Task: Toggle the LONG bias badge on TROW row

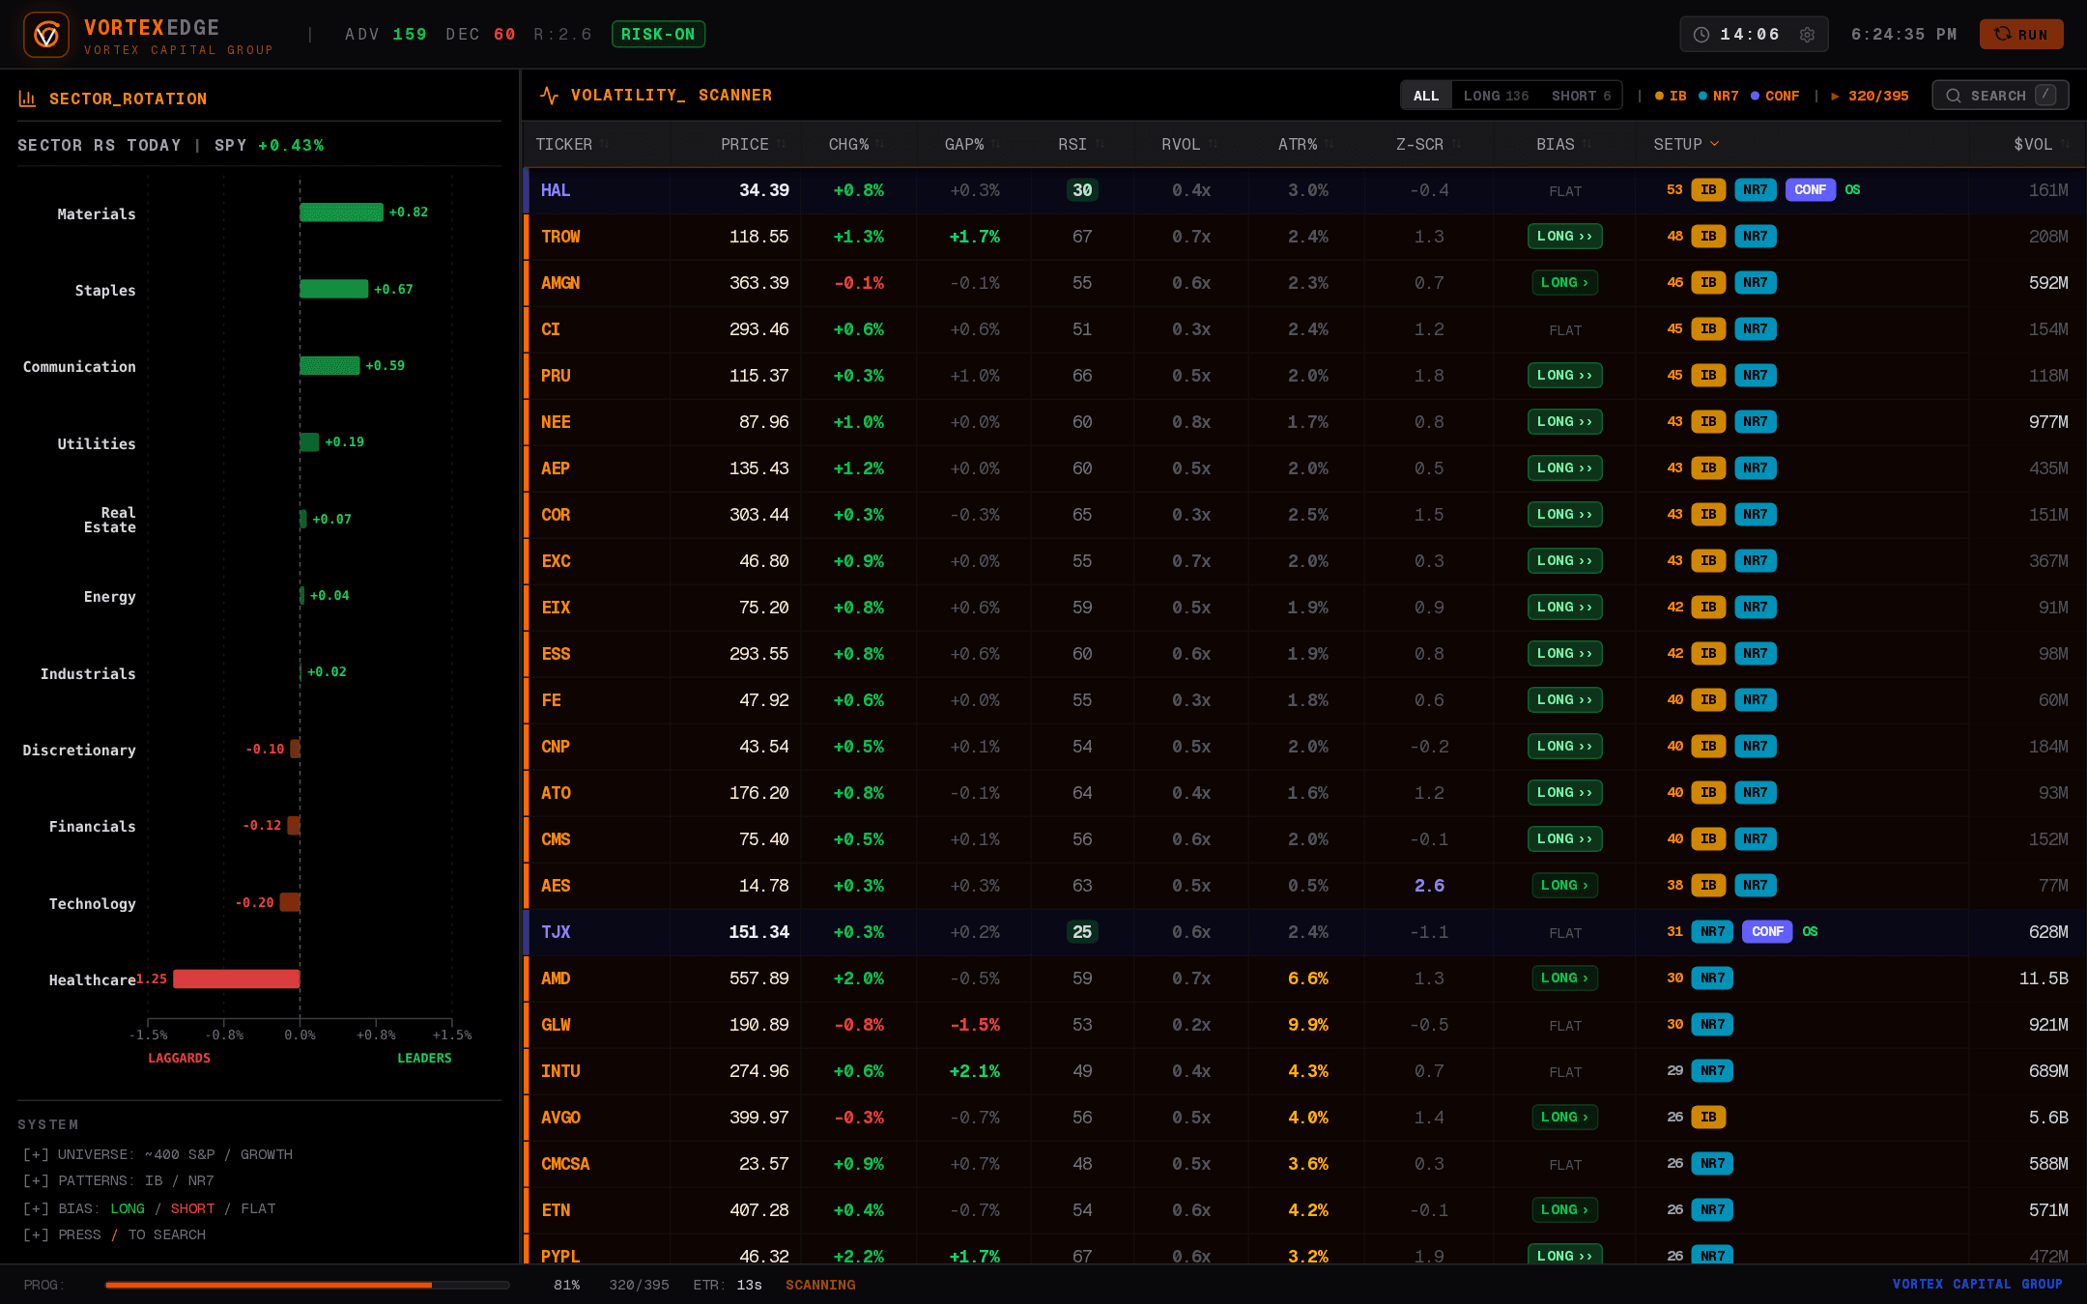Action: (1564, 237)
